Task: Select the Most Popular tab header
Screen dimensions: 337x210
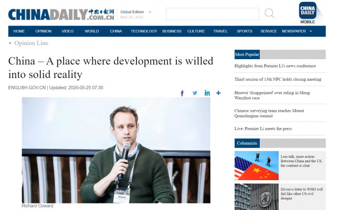Action: pos(247,54)
